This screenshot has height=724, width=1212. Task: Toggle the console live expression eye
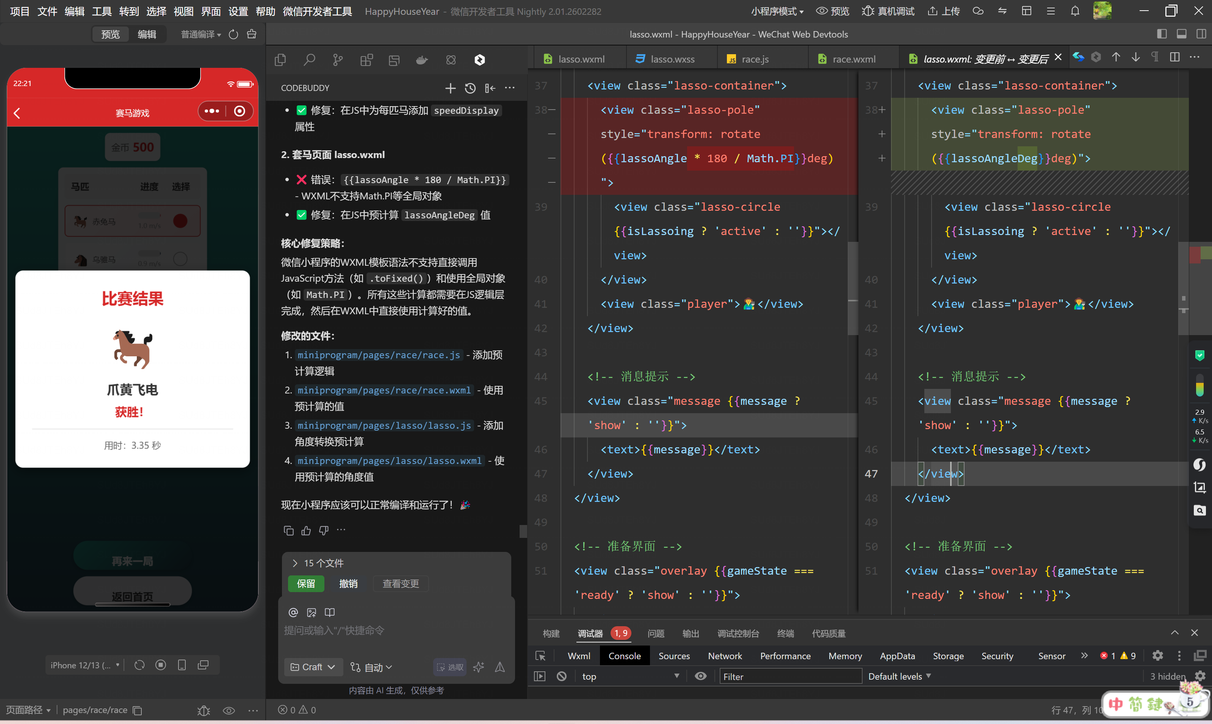700,676
